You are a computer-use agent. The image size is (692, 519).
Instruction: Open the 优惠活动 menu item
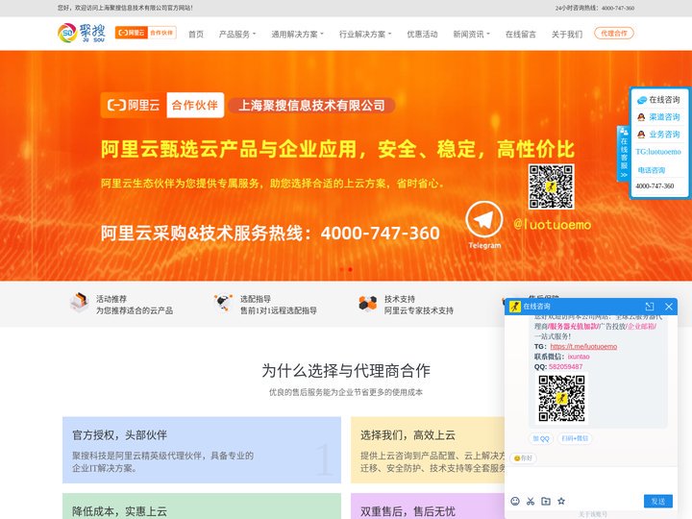click(x=422, y=34)
